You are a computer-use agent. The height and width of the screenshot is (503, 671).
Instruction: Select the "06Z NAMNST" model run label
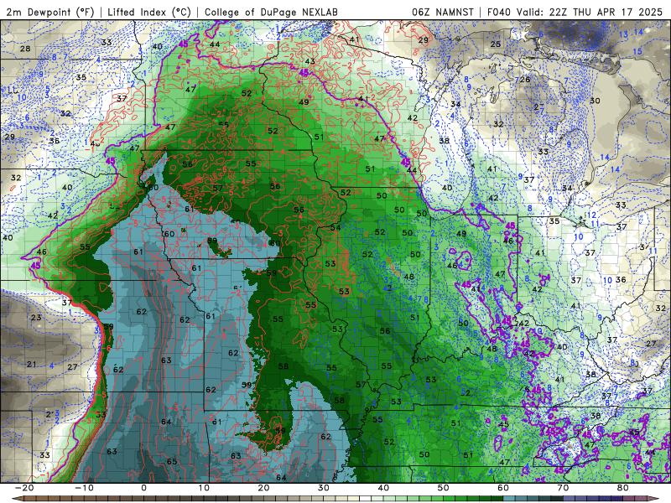pyautogui.click(x=443, y=12)
